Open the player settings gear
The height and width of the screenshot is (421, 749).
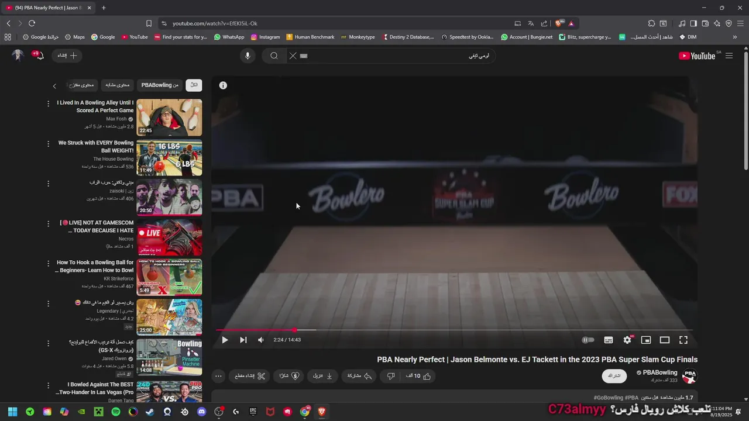point(627,340)
